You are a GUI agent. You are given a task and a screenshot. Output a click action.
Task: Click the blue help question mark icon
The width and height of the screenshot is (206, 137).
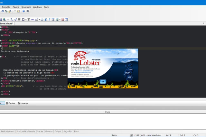click(23, 11)
